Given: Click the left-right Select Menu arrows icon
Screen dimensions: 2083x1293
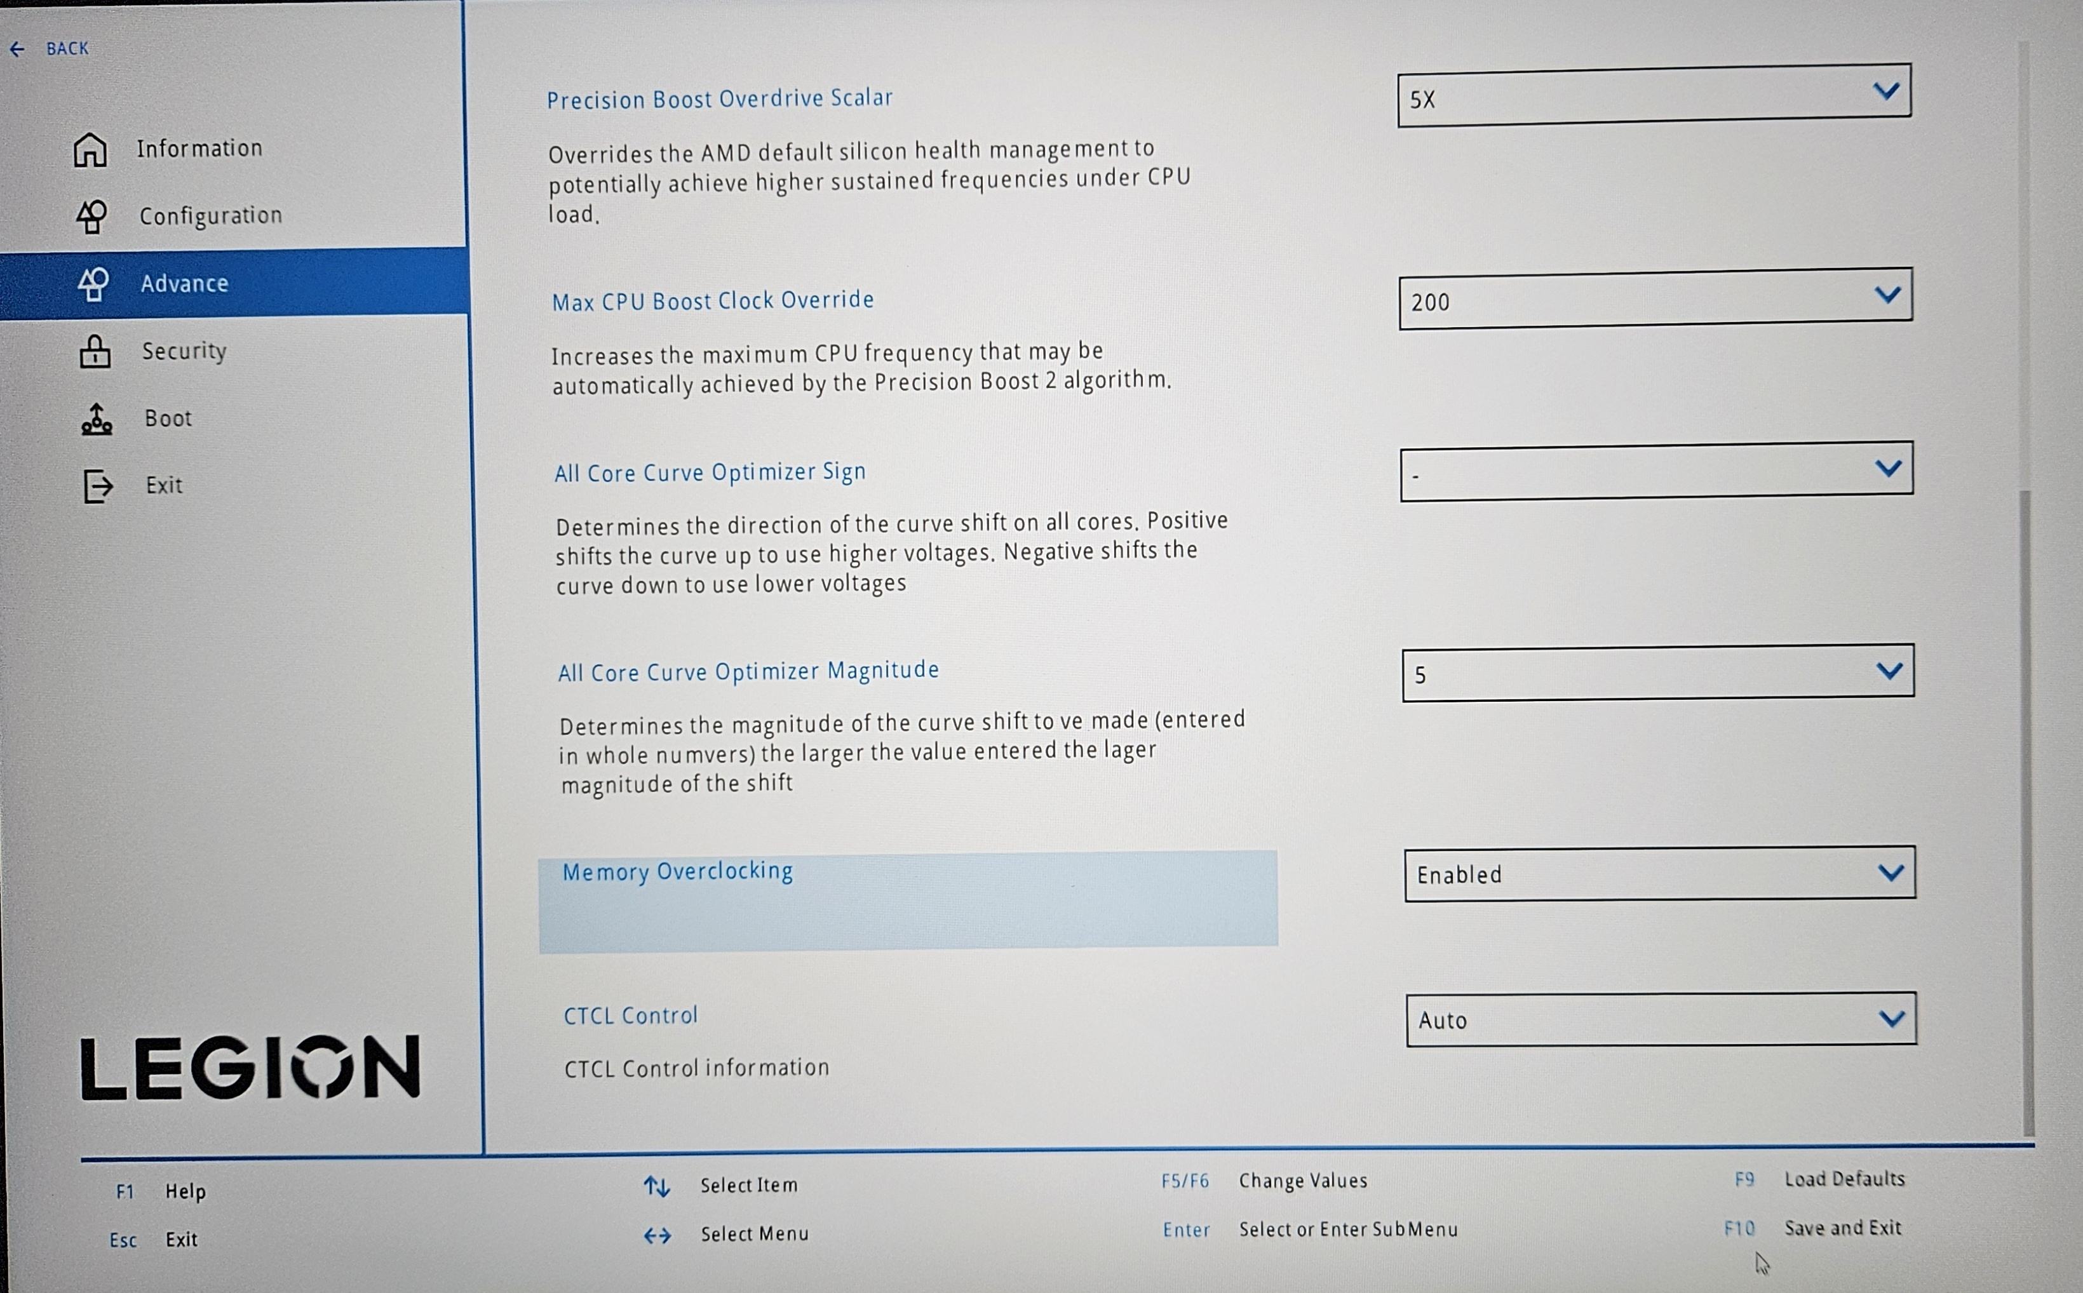Looking at the screenshot, I should [x=657, y=1235].
